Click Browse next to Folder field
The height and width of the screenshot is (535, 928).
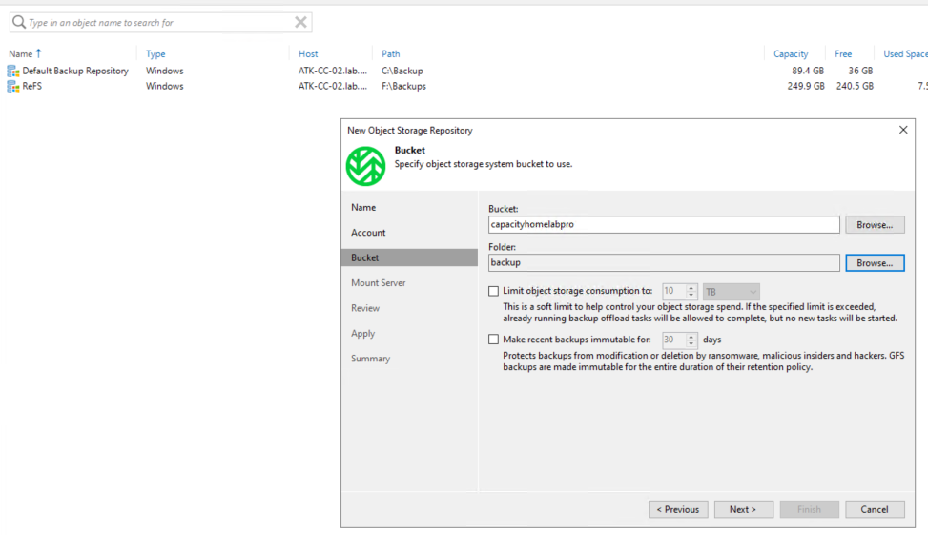[874, 263]
